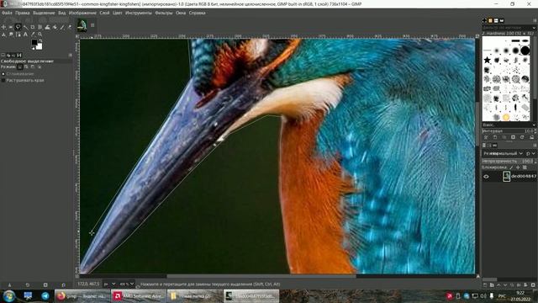Open Windows Start menu

[x=9, y=295]
